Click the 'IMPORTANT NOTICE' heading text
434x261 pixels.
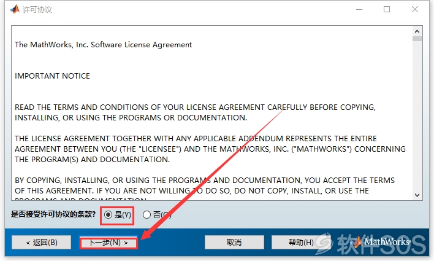coord(52,76)
